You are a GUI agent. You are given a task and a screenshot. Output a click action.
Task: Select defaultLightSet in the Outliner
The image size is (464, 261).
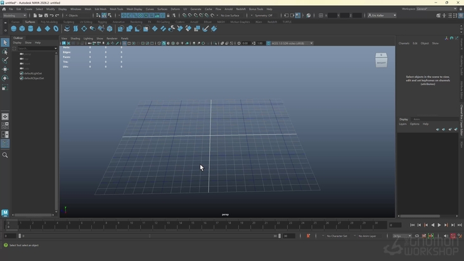[33, 73]
